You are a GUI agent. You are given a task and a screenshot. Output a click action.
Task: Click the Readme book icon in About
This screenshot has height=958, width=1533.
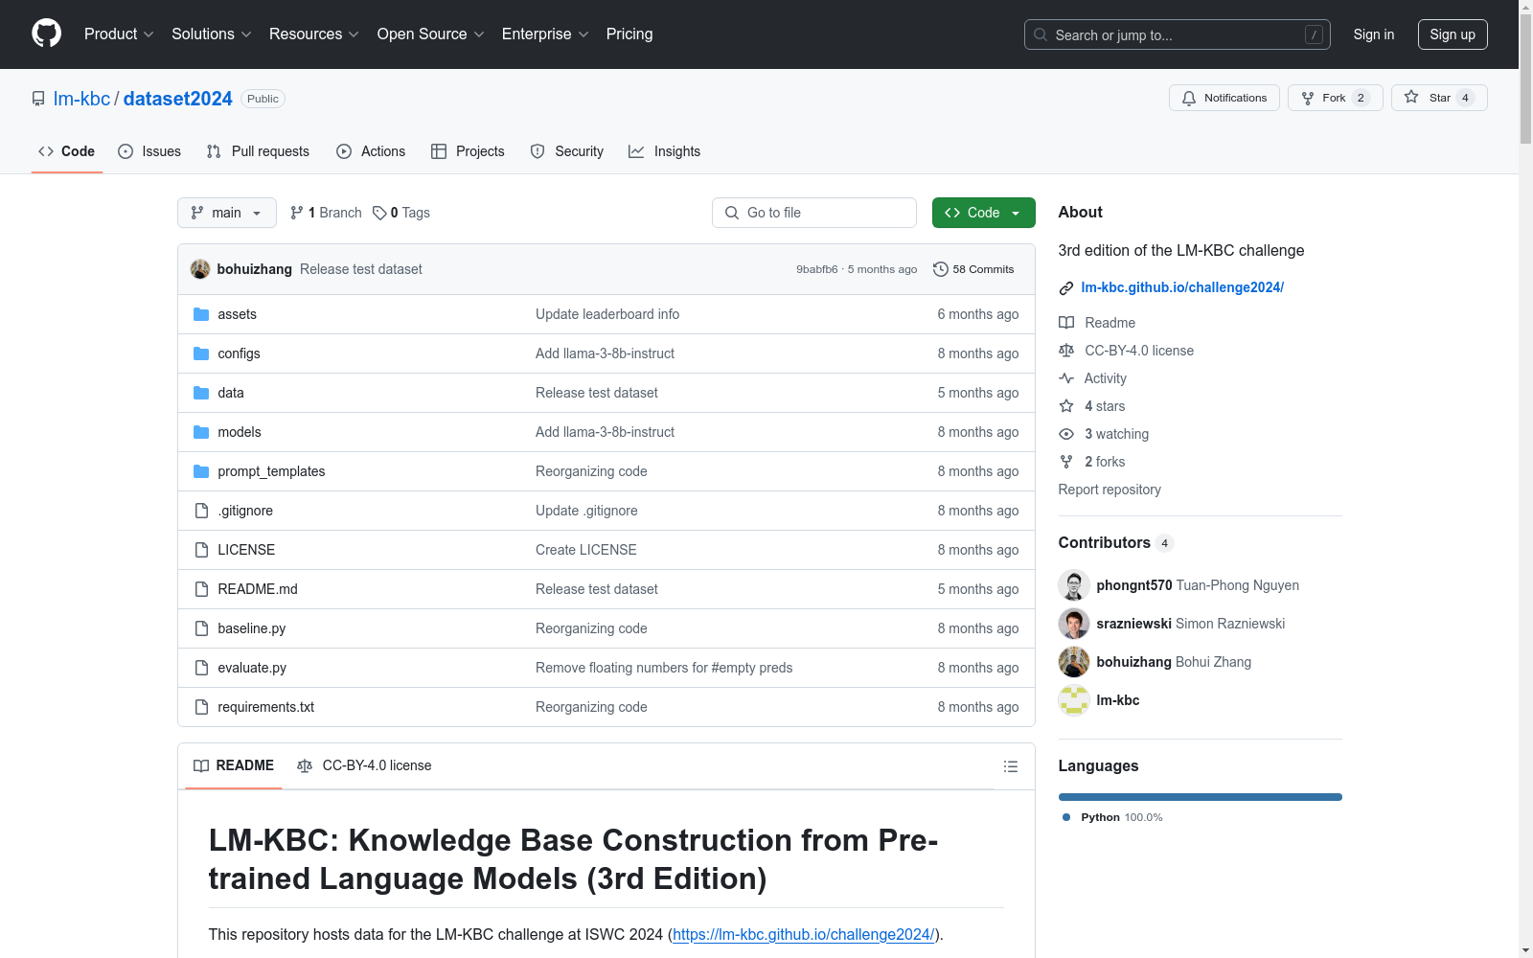pyautogui.click(x=1066, y=323)
